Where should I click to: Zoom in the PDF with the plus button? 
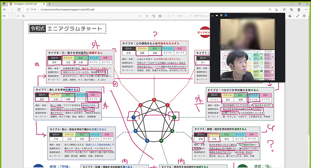tap(147, 16)
